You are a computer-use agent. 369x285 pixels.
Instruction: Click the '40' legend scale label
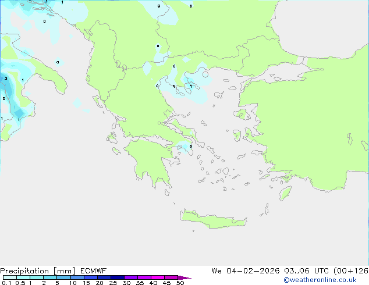click(x=153, y=283)
